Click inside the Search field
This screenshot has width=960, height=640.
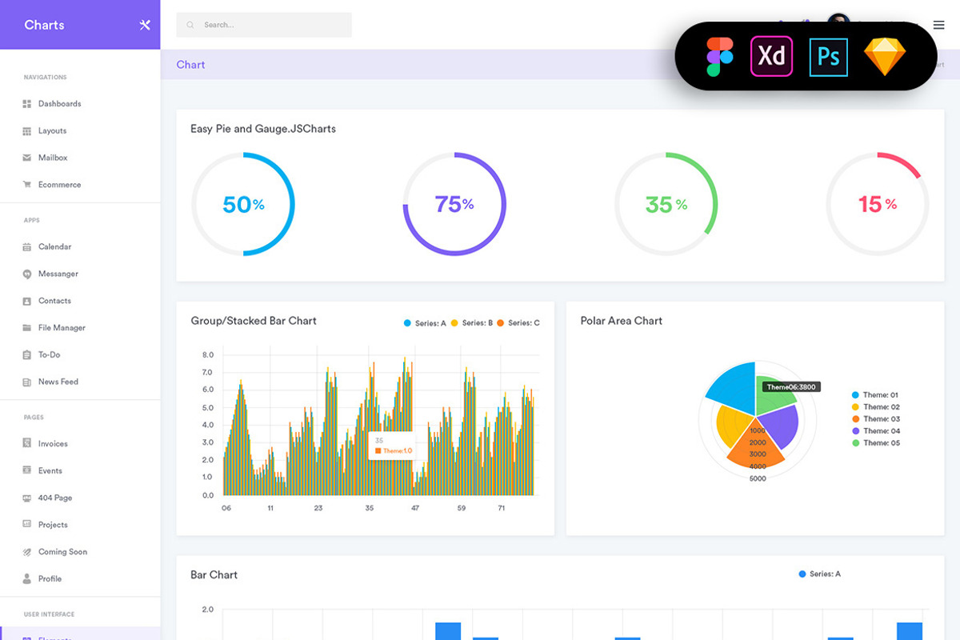[x=264, y=25]
